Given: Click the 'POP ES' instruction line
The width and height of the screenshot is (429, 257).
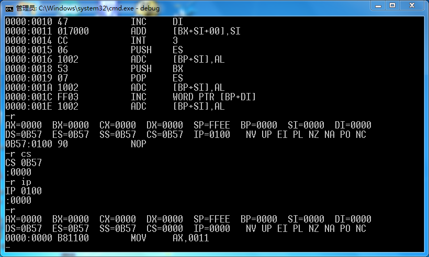Looking at the screenshot, I should tap(94, 78).
